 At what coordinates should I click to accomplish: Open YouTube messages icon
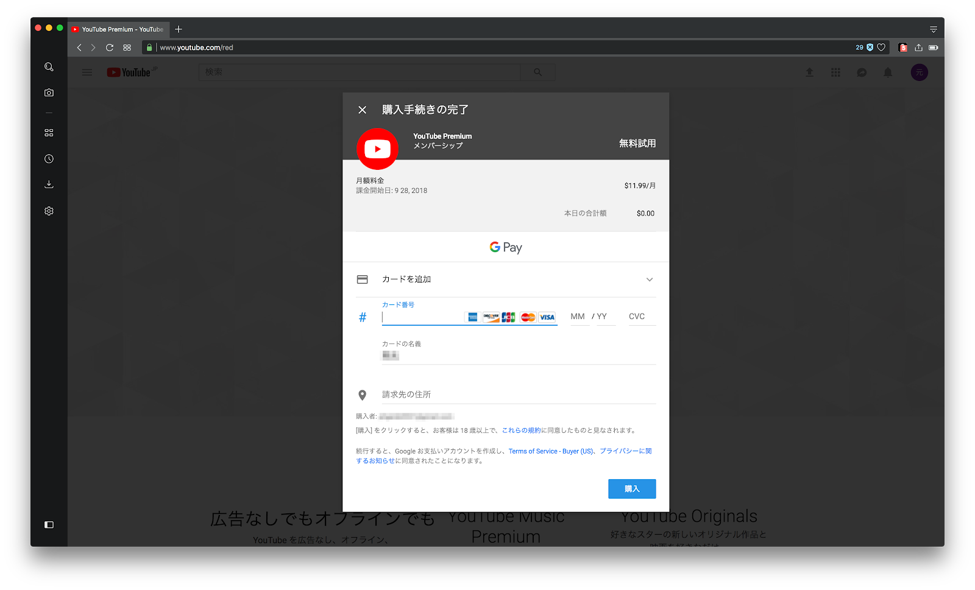(x=862, y=72)
